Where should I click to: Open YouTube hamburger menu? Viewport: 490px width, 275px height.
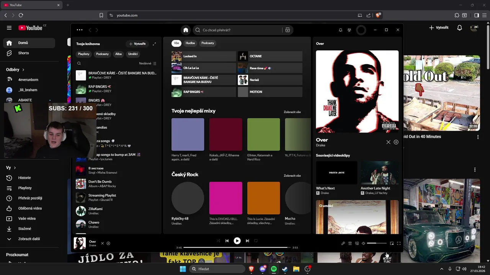(9, 28)
